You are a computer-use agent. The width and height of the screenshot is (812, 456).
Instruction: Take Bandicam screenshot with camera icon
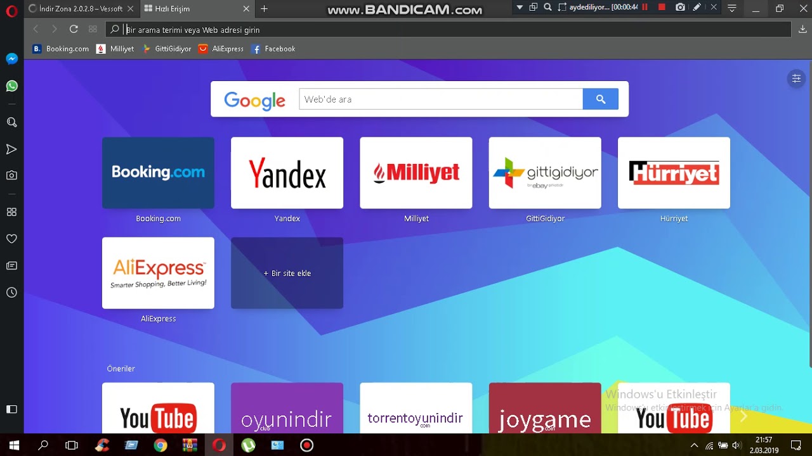pos(680,8)
